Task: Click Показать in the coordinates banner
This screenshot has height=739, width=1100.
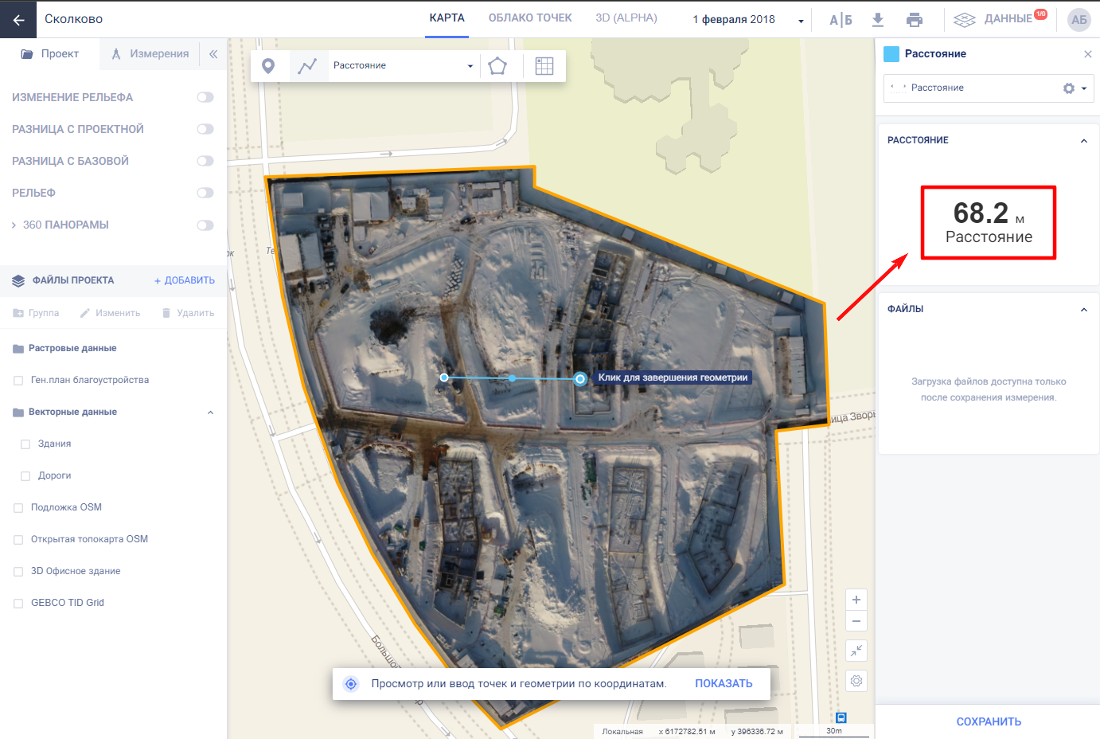Action: (x=723, y=683)
